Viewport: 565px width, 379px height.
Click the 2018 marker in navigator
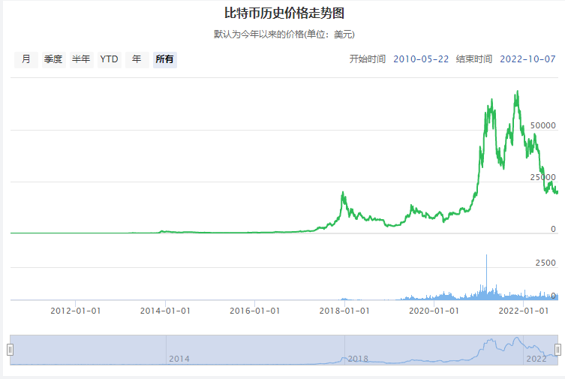click(358, 359)
